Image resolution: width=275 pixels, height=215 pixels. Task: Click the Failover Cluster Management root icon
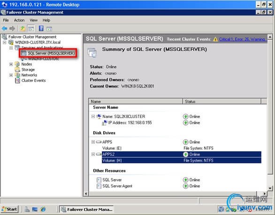(x=4, y=37)
